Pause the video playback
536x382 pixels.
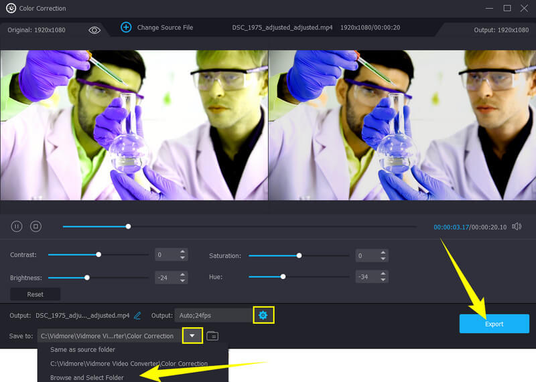[17, 227]
